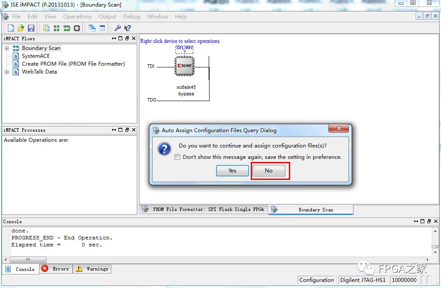Click the console vertical scrollbar down arrow
441x288 pixels.
click(x=435, y=253)
